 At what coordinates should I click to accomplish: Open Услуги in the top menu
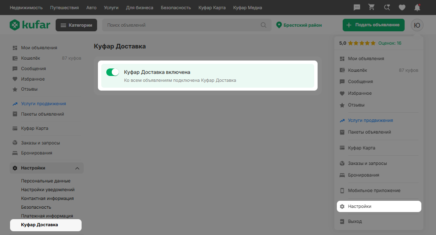coord(111,8)
